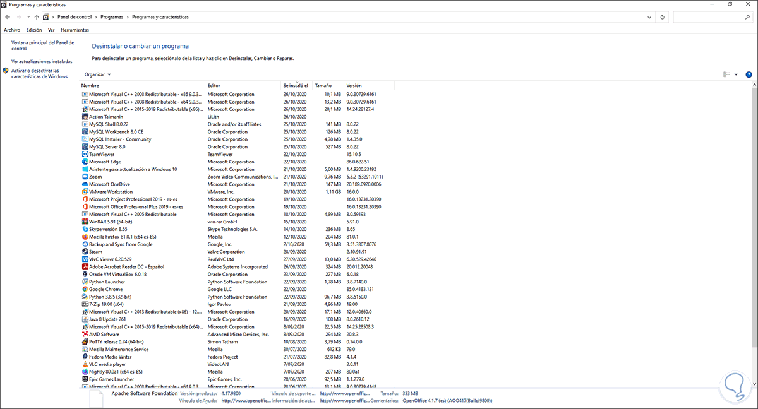The width and height of the screenshot is (758, 409).
Task: Open Activar o desactivar las características de Windows
Action: click(x=39, y=73)
